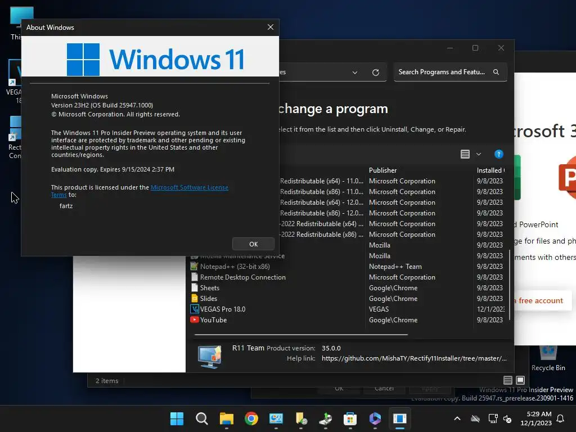576x432 pixels.
Task: Click the Notepad++ program icon
Action: (x=194, y=266)
